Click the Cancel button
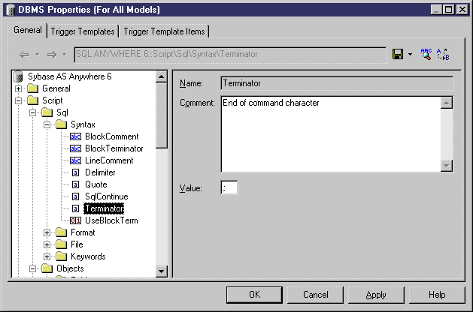This screenshot has width=473, height=312. pyautogui.click(x=315, y=295)
